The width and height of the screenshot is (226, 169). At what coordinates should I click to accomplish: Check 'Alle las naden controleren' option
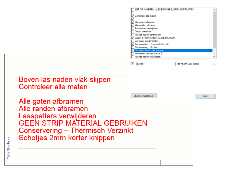click(133, 35)
